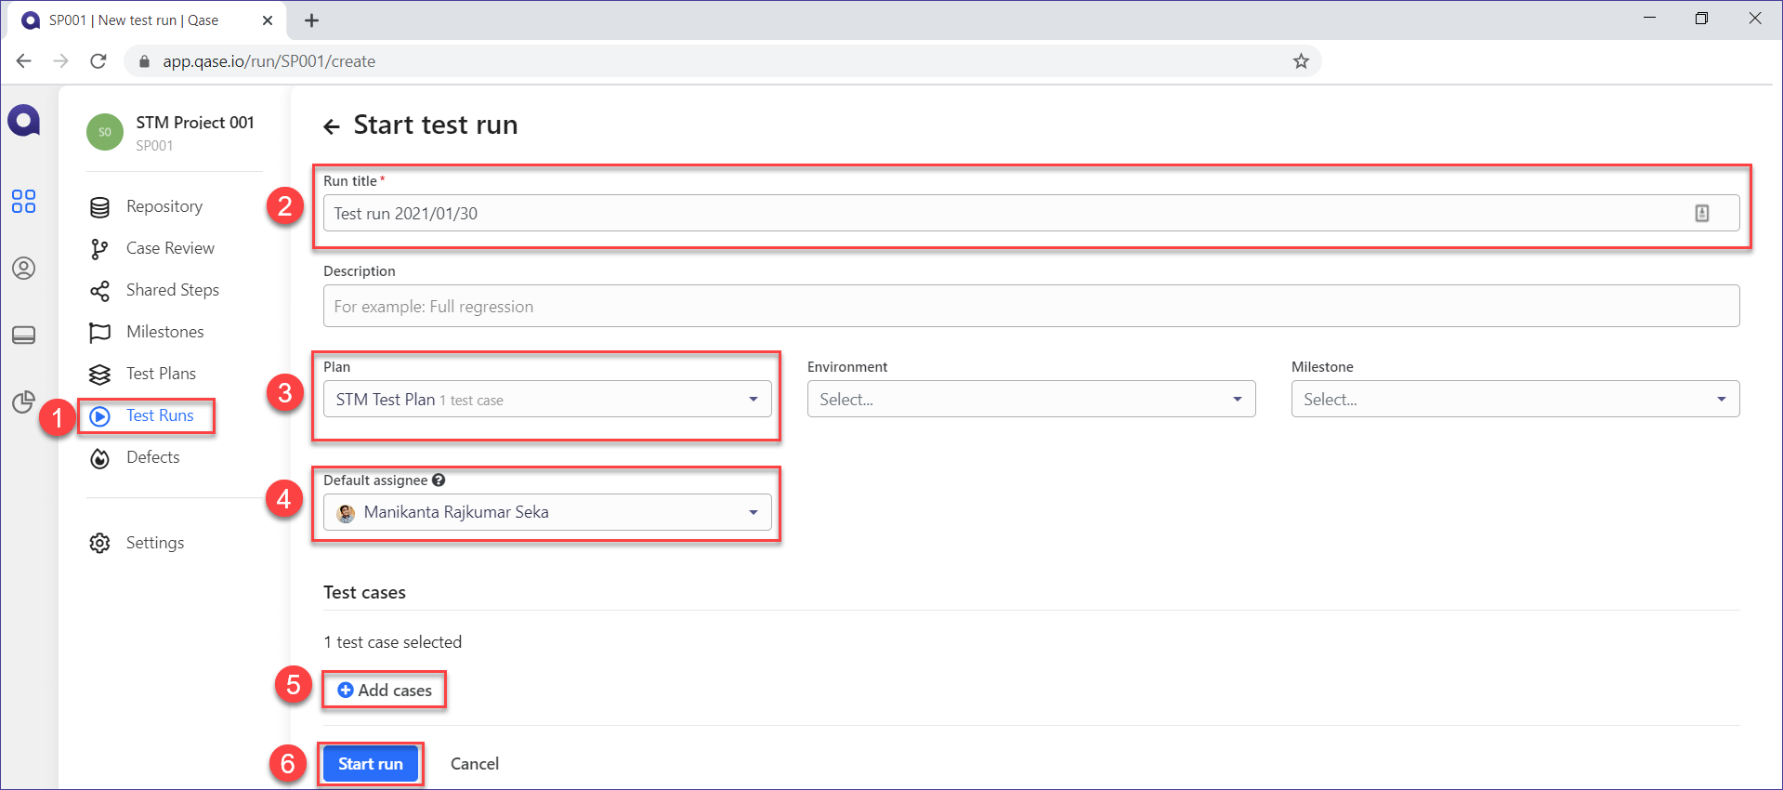Screen dimensions: 1783x790
Task: Open Shared Steps in sidebar menu
Action: 173,290
